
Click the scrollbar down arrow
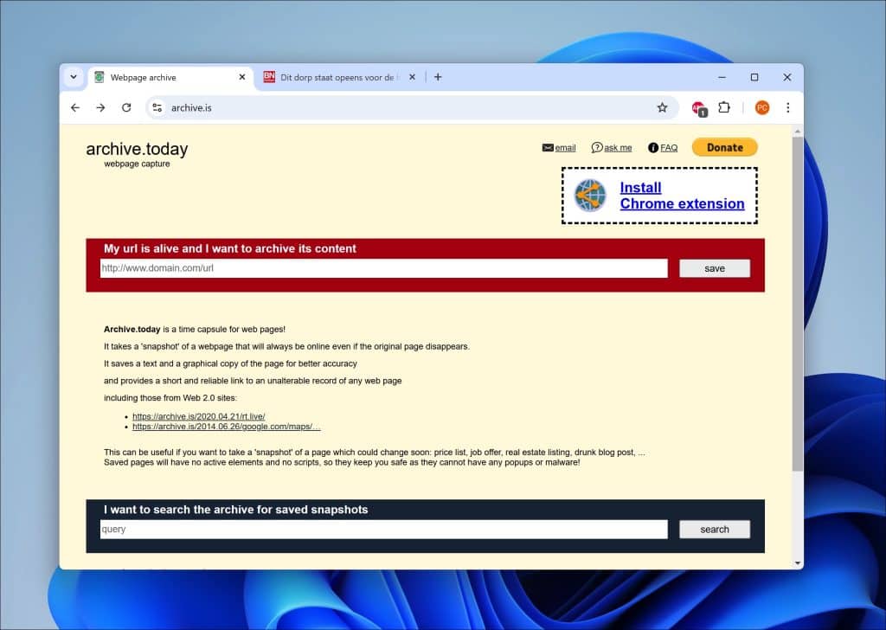(x=797, y=562)
